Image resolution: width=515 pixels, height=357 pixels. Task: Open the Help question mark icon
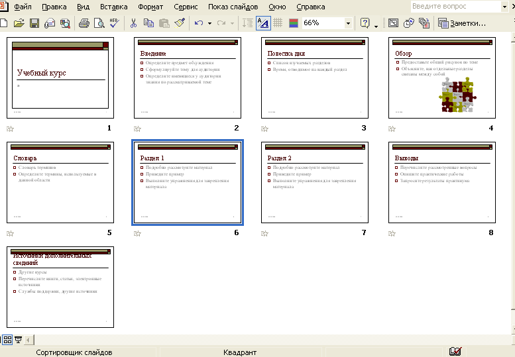[x=365, y=23]
